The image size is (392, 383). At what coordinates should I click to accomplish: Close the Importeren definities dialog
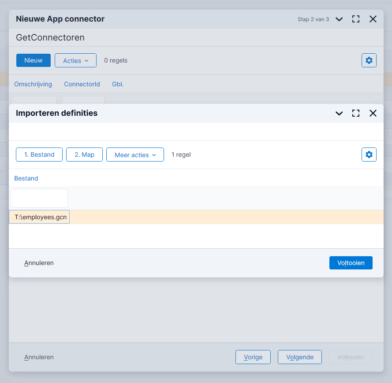tap(373, 113)
